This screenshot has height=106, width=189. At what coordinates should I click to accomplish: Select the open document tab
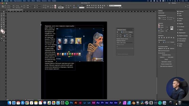pyautogui.click(x=15, y=10)
